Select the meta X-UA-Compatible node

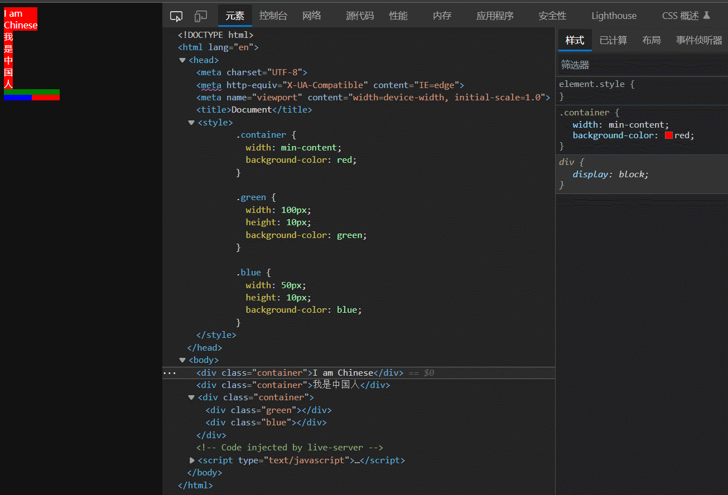[330, 85]
